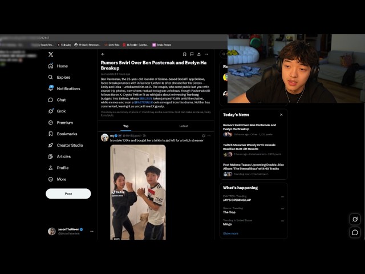
Task: Open Chat messages
Action: pos(57,100)
